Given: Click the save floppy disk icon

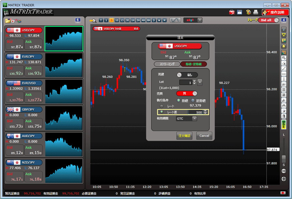Looking at the screenshot, I should pyautogui.click(x=239, y=12).
